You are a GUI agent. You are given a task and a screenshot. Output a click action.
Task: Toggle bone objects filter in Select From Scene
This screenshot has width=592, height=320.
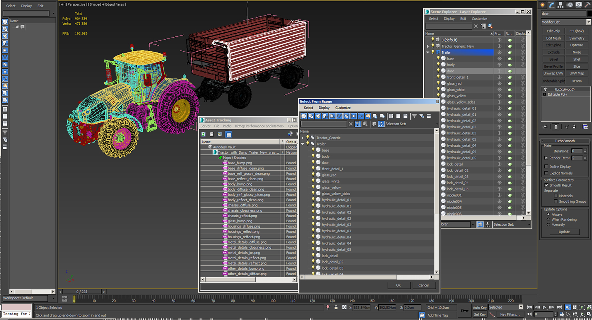(361, 116)
